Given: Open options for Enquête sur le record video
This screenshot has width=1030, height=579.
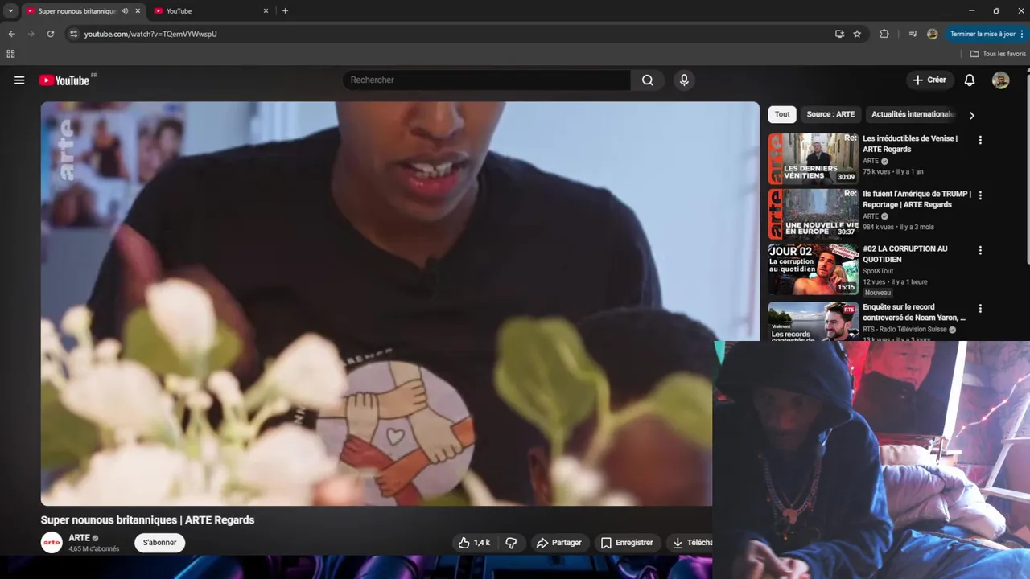Looking at the screenshot, I should pyautogui.click(x=980, y=308).
